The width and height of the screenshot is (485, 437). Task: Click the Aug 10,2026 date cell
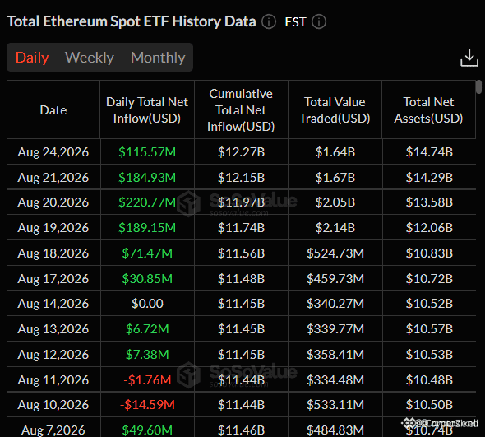pyautogui.click(x=53, y=405)
